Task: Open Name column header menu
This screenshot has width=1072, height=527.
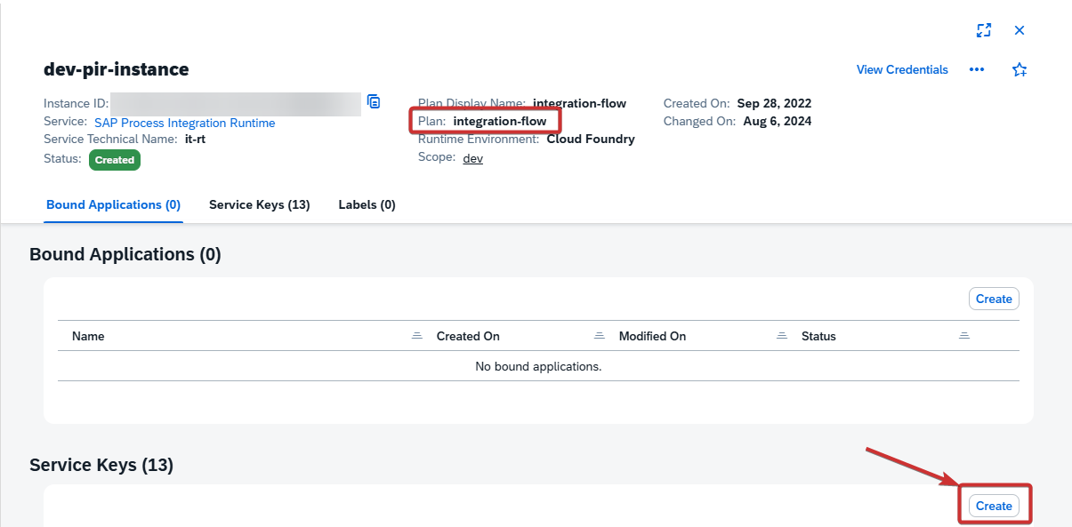Action: click(416, 336)
